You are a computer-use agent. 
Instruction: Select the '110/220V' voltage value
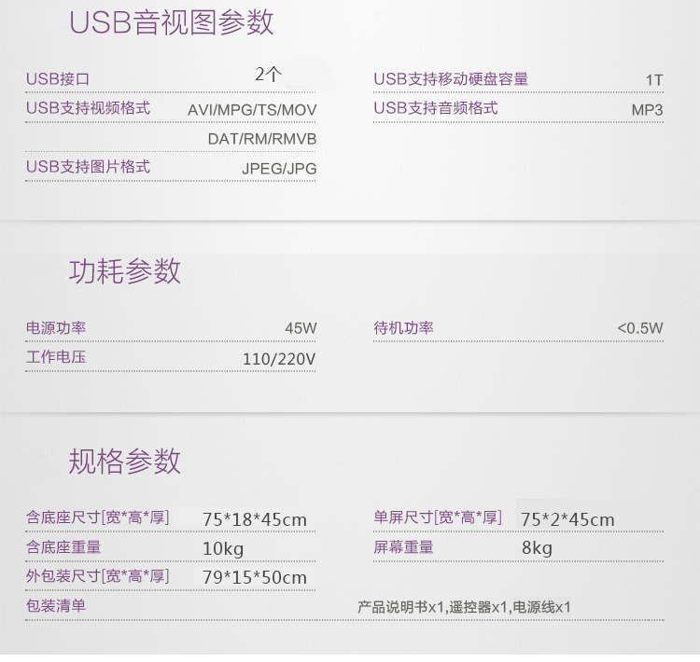tap(279, 359)
